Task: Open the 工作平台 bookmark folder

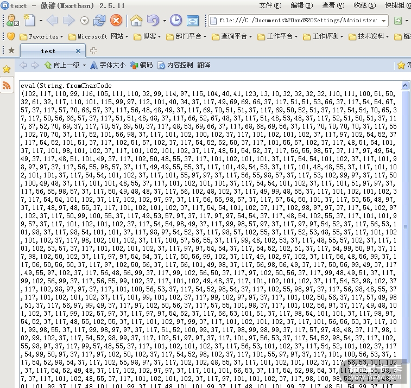Action: coord(277,37)
